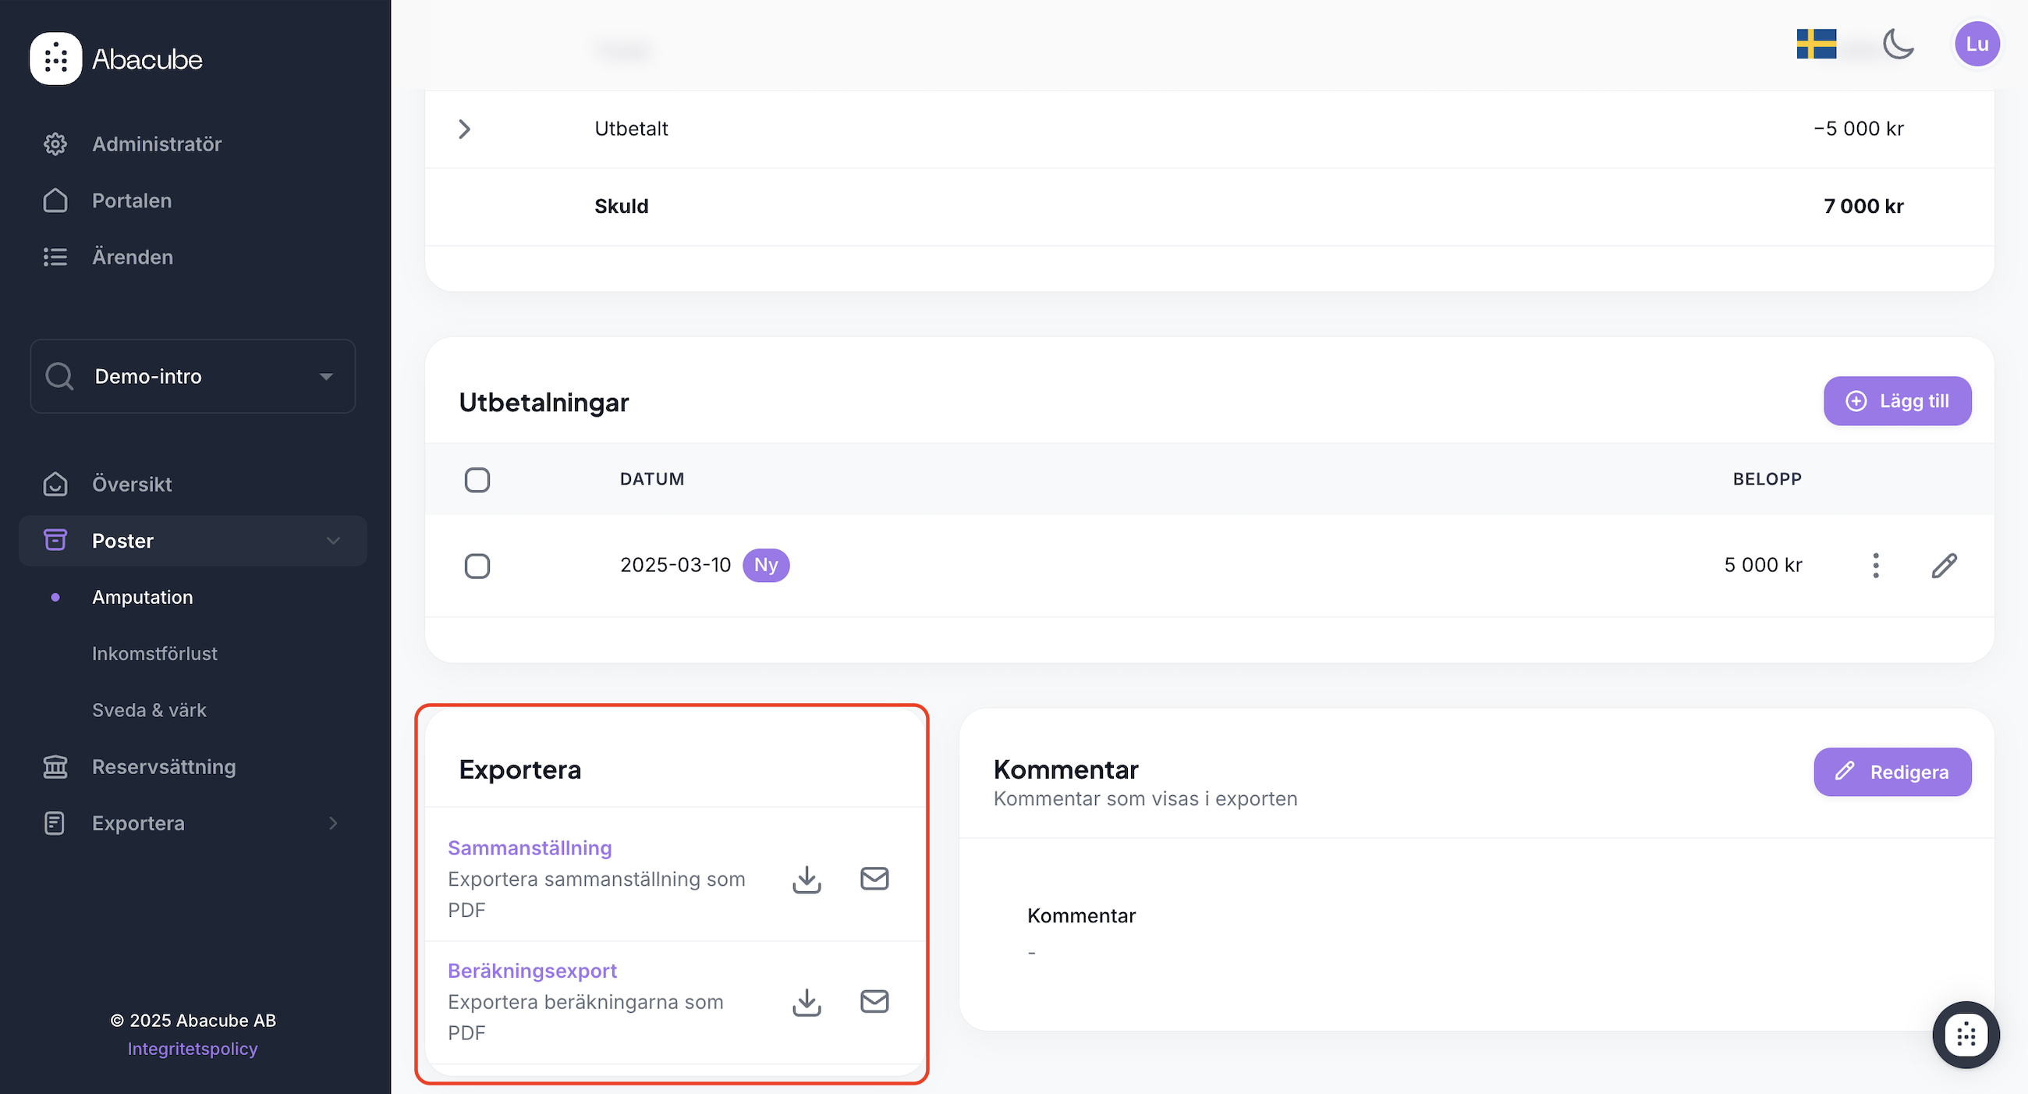The width and height of the screenshot is (2028, 1094).
Task: Download the Beräkningsexport PDF
Action: [x=807, y=1002]
